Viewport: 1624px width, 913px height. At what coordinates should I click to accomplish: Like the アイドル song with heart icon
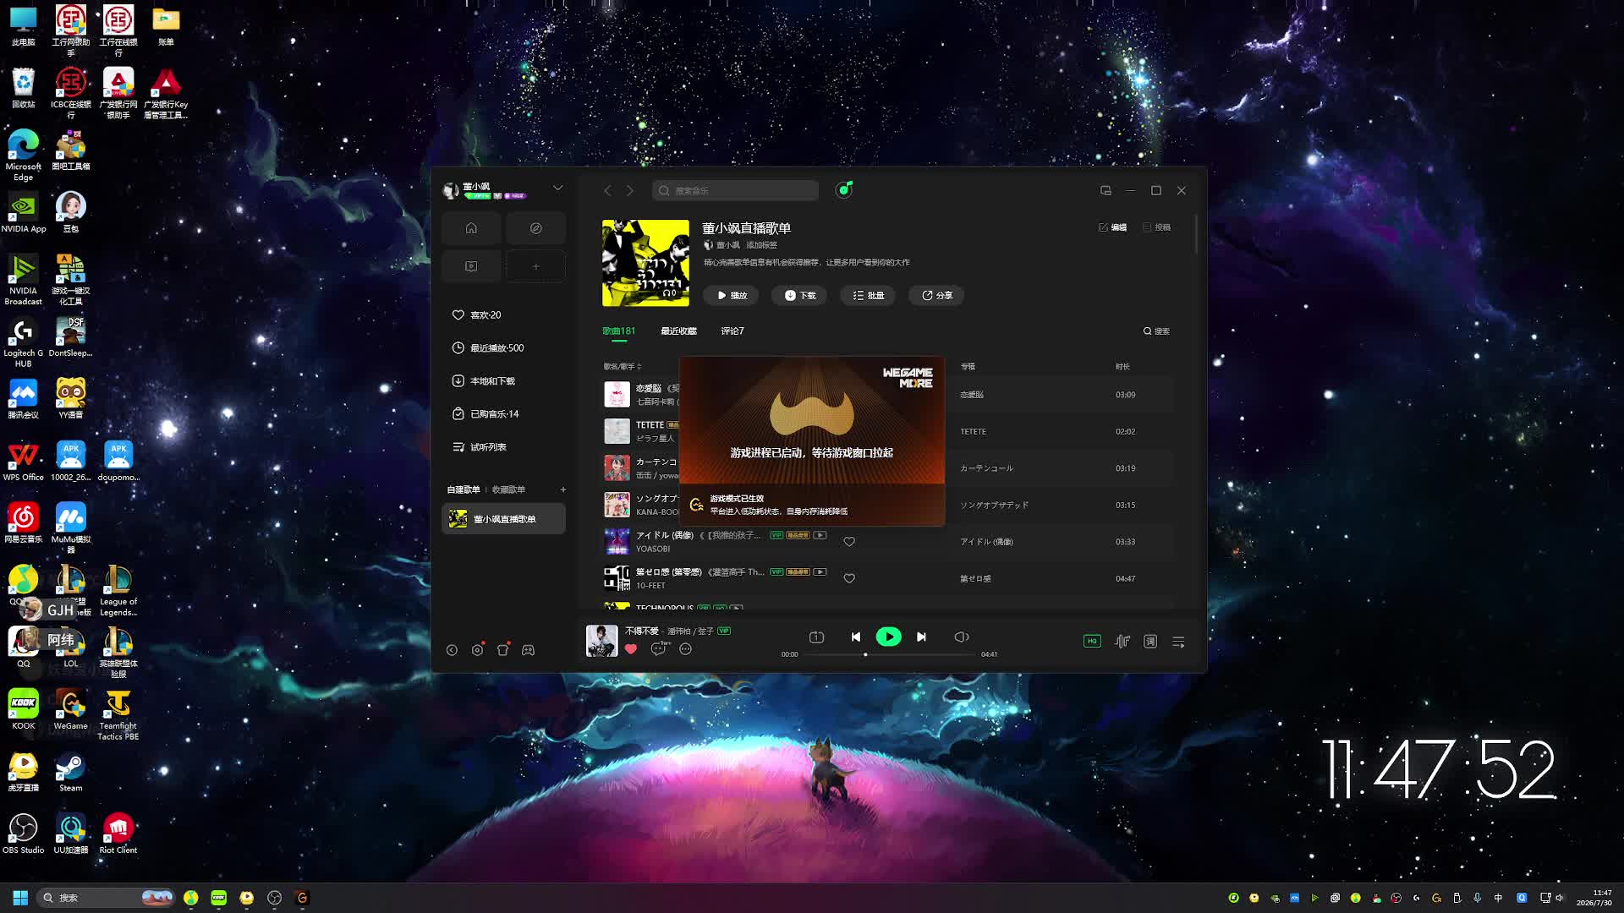coord(849,542)
